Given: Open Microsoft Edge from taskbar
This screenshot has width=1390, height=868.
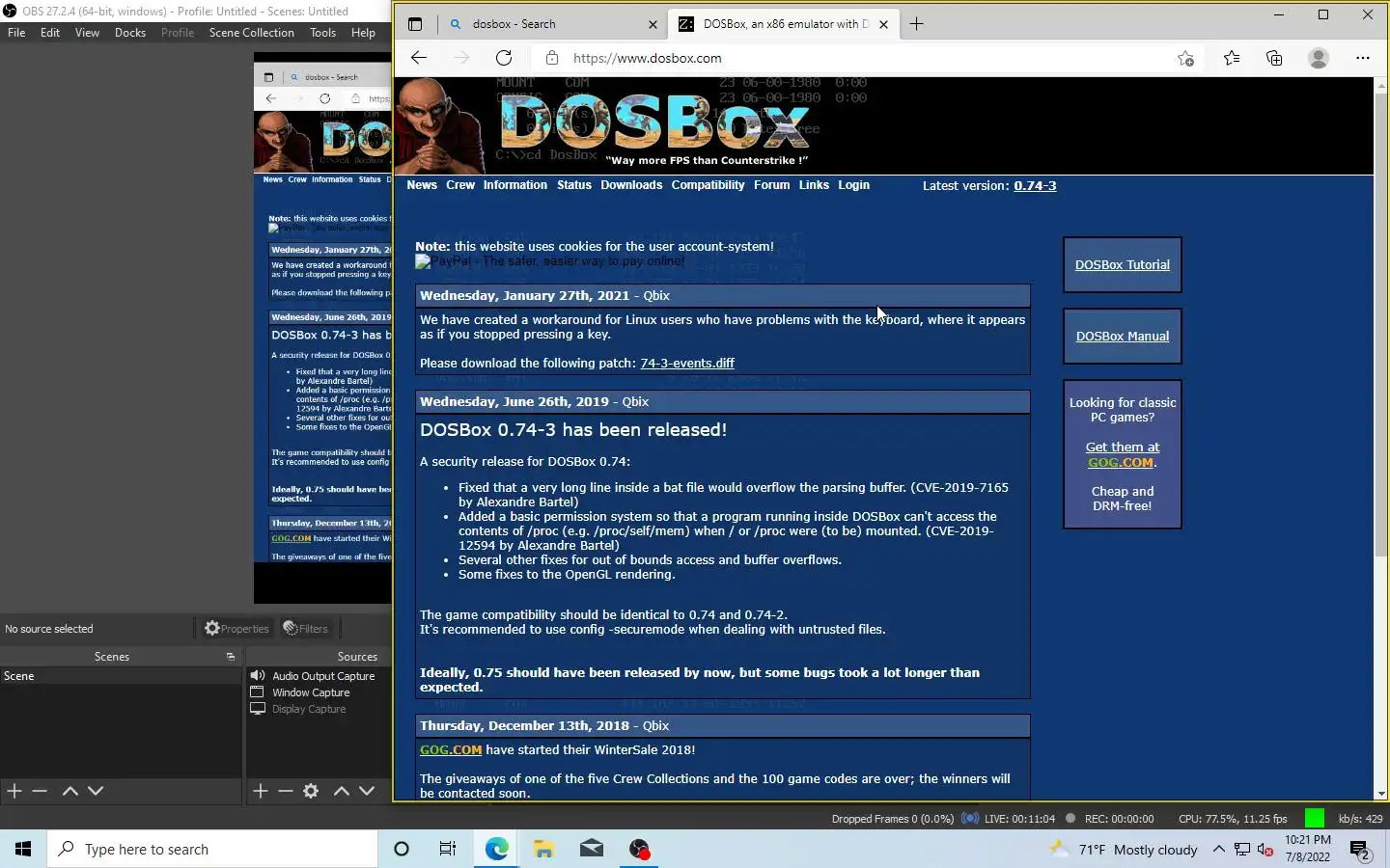Looking at the screenshot, I should coord(496,849).
